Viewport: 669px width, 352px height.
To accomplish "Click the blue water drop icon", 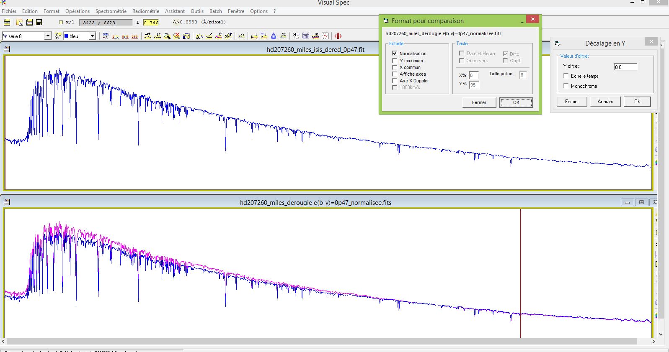I will [x=274, y=36].
